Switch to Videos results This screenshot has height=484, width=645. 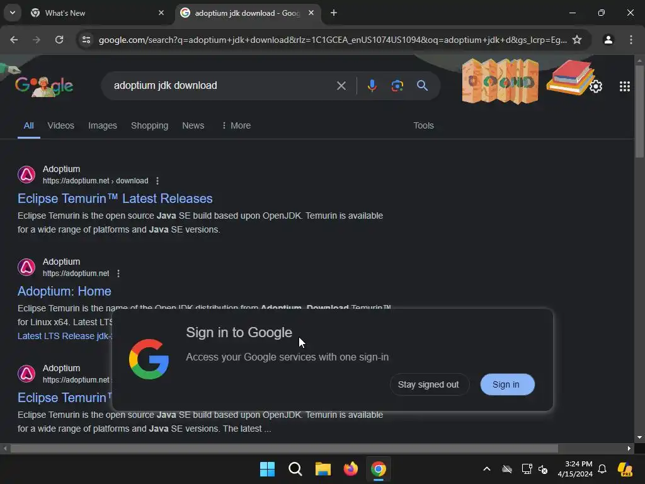61,125
